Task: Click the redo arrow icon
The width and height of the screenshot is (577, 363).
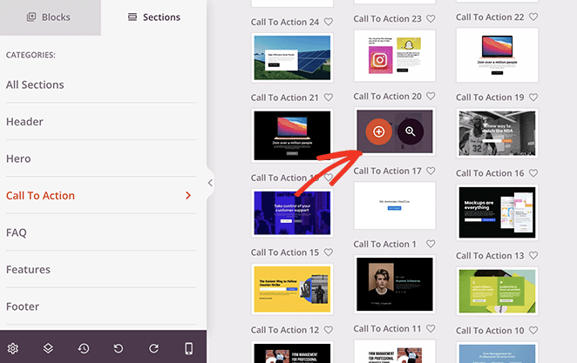Action: click(153, 347)
